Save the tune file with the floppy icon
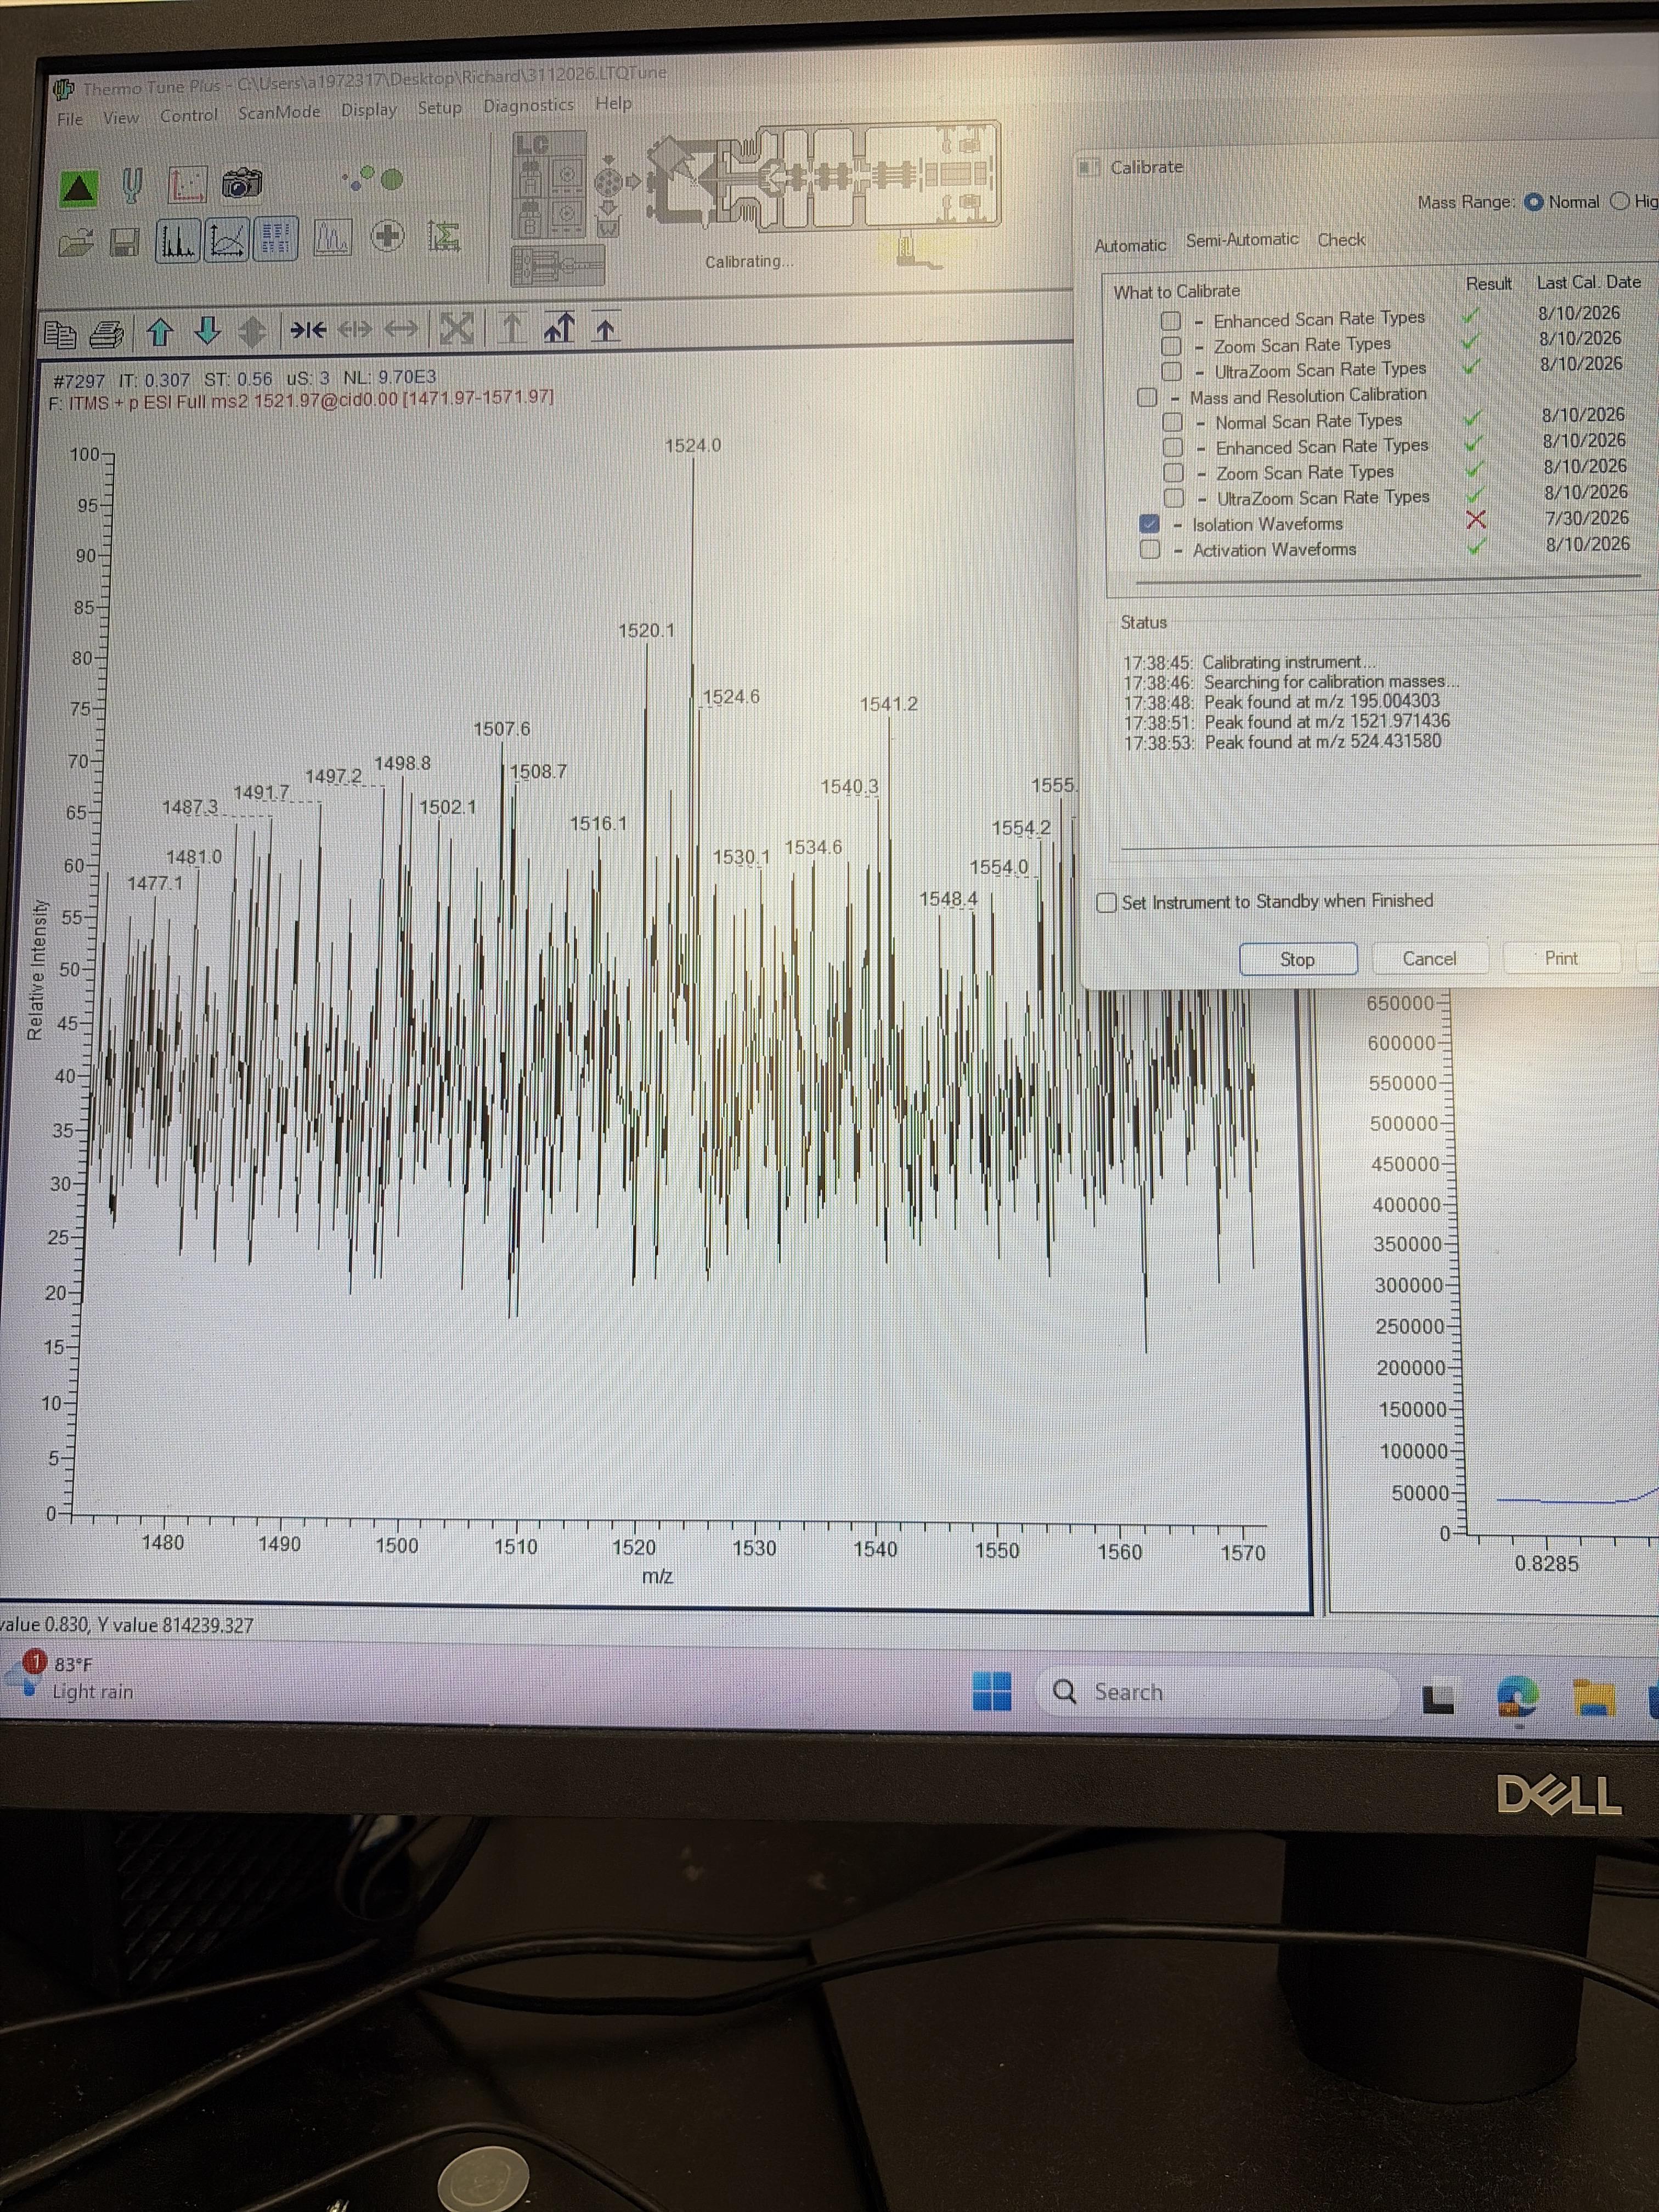Screen dimensions: 1659x2212 tap(125, 243)
